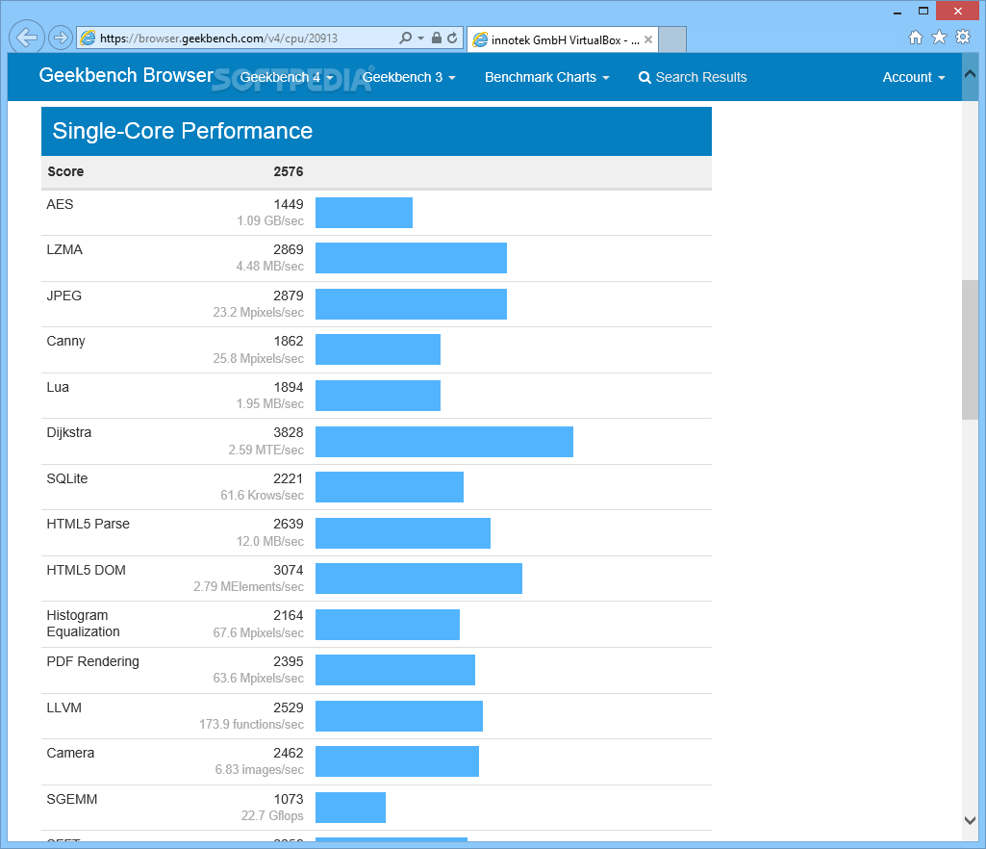
Task: Expand the Geekbench 3 menu
Action: [409, 77]
